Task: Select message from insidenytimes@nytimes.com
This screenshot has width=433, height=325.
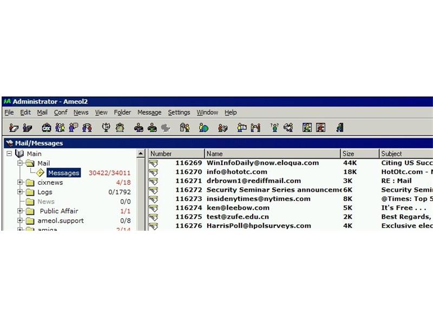Action: 291,199
